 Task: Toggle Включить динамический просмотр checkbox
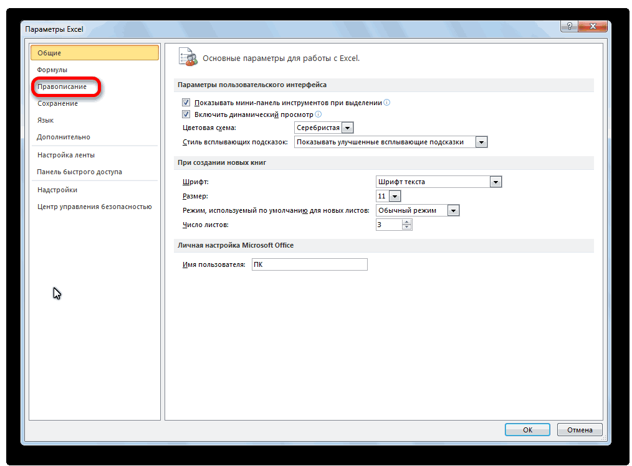(x=186, y=114)
